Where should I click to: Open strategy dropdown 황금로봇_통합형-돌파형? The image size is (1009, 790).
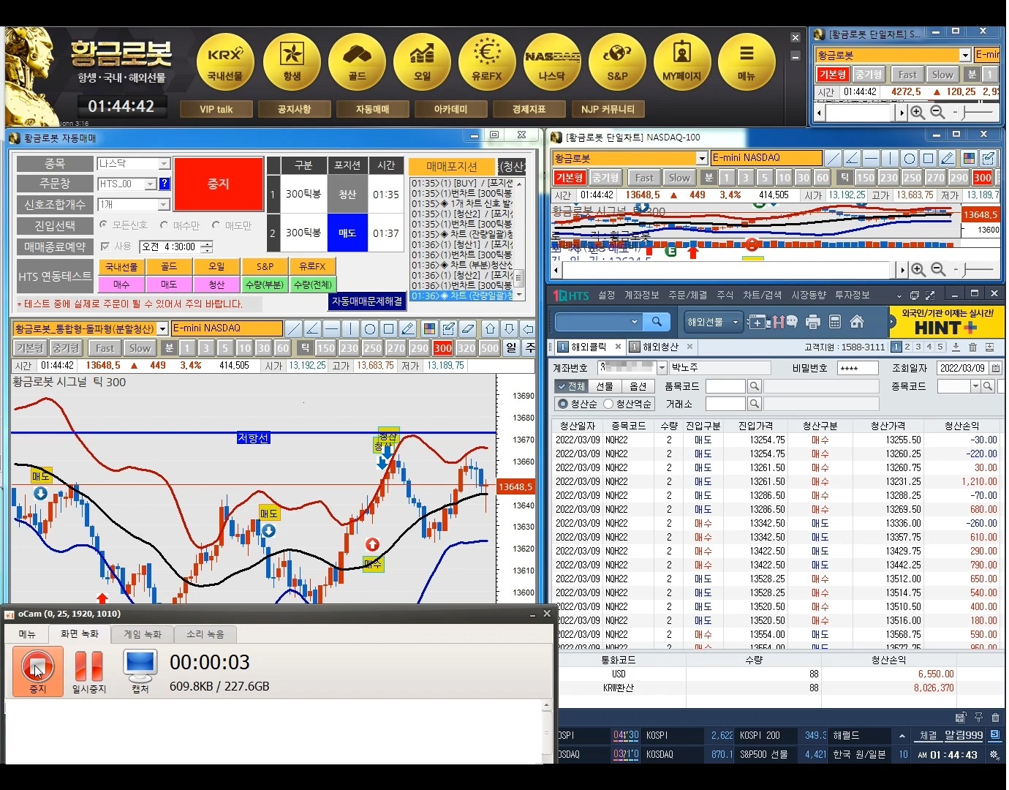coord(162,328)
